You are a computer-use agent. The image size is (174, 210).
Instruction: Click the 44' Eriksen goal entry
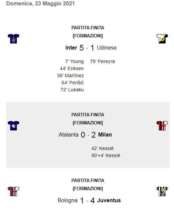tap(72, 68)
